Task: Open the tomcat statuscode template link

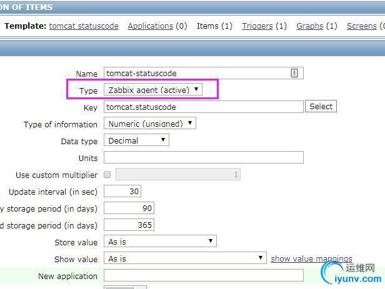Action: (84, 26)
